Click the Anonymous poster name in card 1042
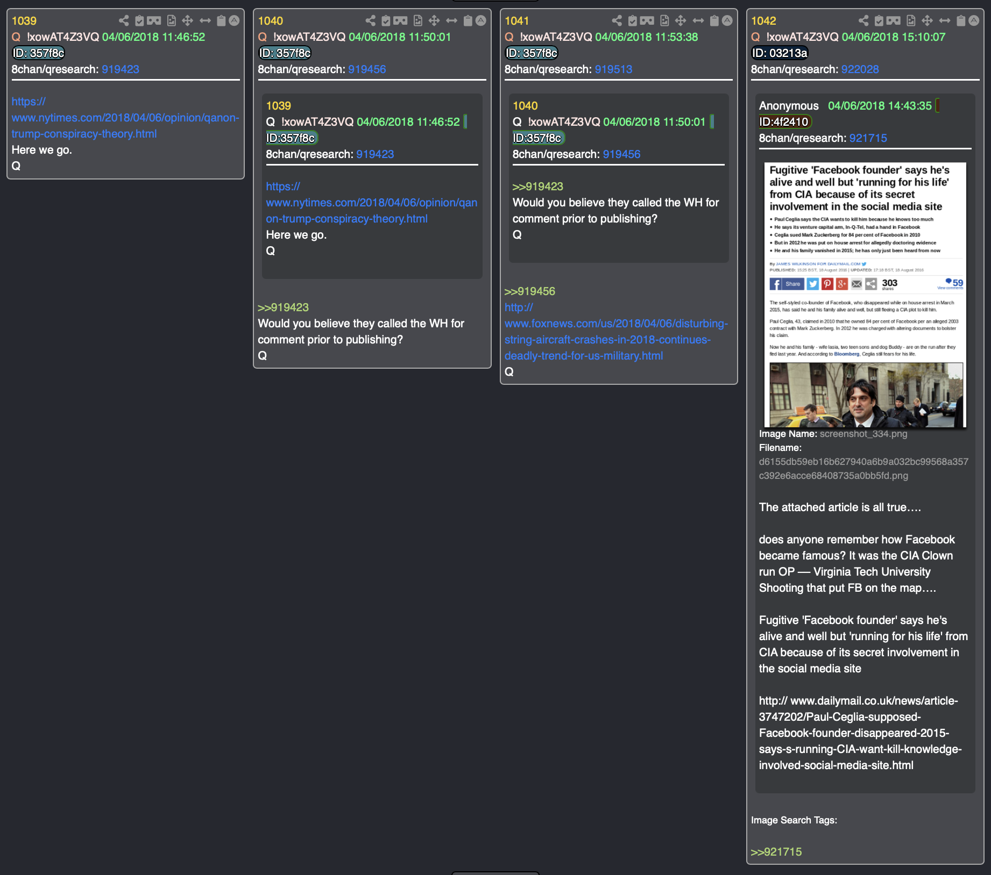 (x=789, y=106)
